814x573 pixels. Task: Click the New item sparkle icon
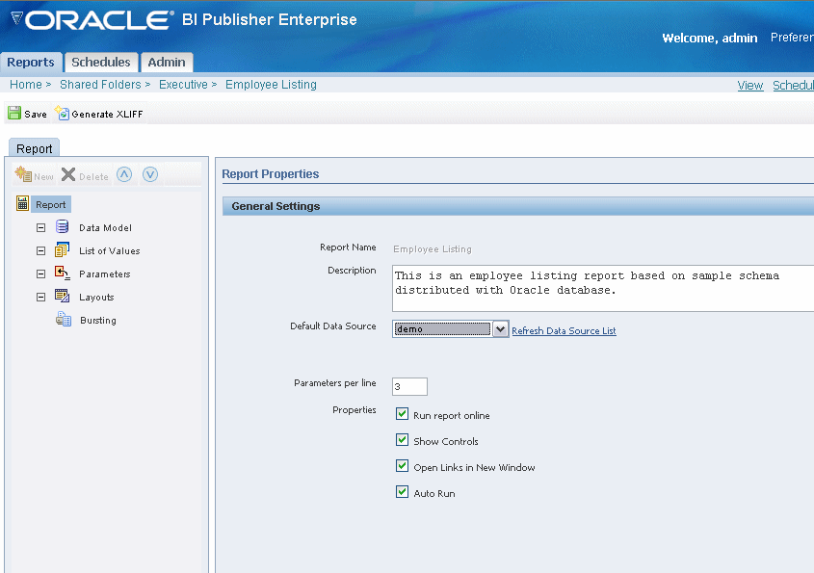pyautogui.click(x=23, y=174)
